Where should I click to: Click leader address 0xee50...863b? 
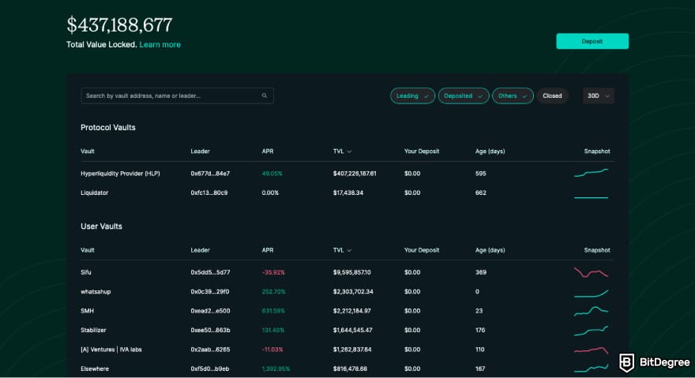(x=211, y=330)
